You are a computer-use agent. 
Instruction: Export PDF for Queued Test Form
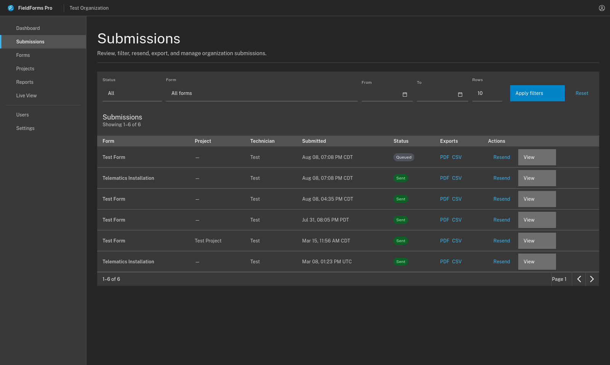(x=445, y=157)
